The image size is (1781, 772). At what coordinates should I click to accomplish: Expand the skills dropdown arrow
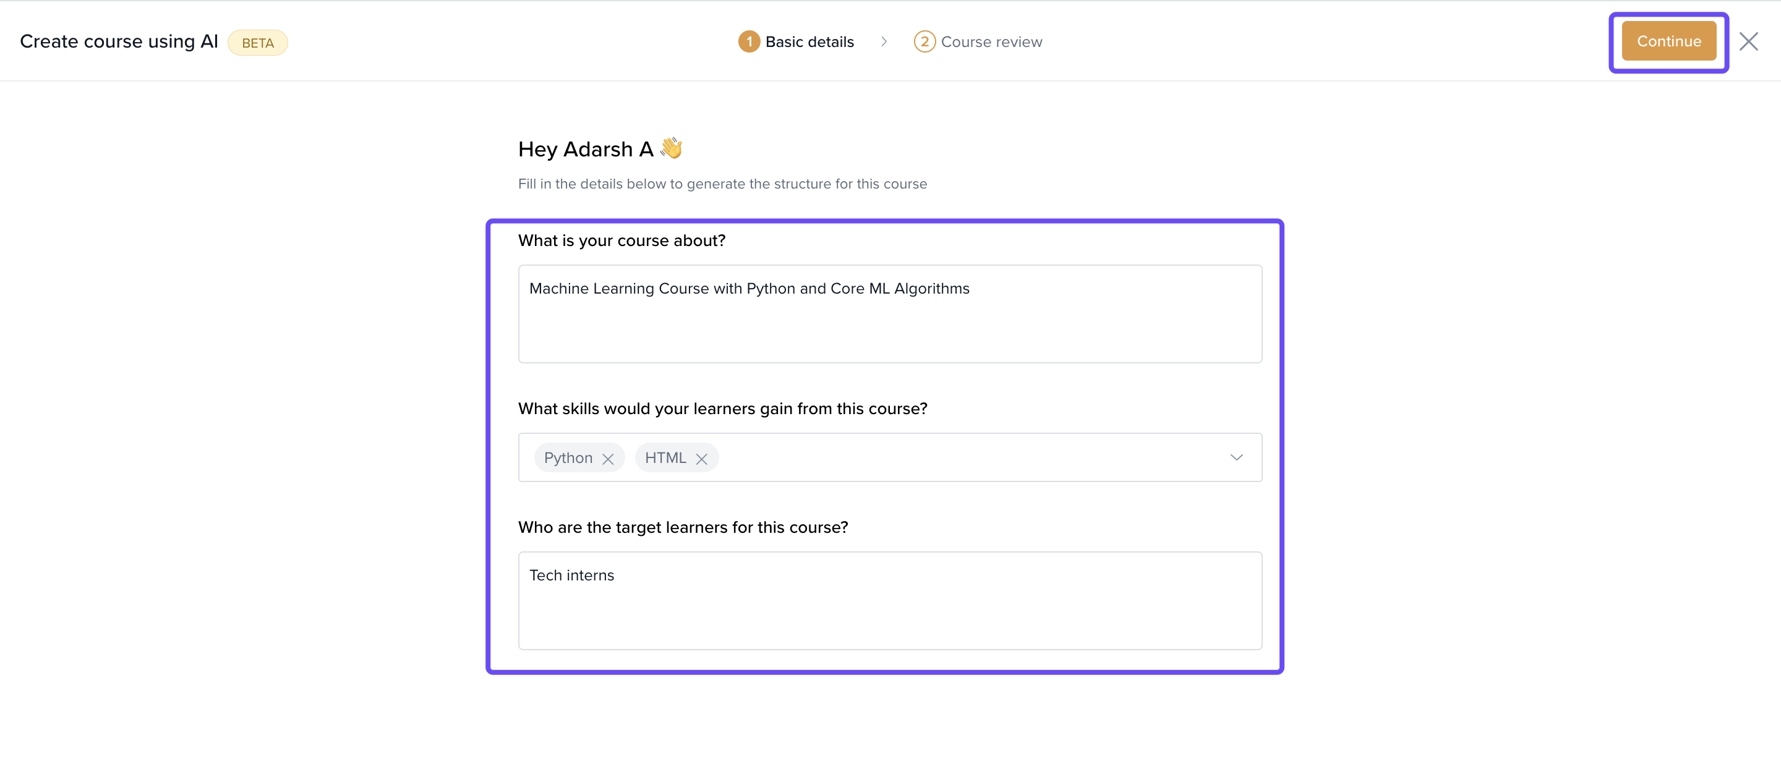pyautogui.click(x=1236, y=457)
